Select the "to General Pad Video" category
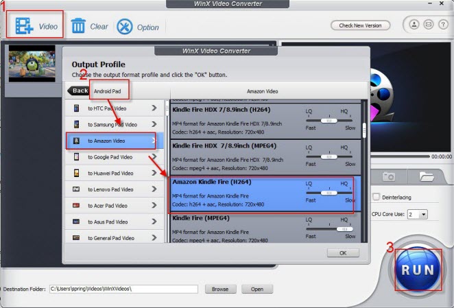Viewport: 454px width, 308px height. click(x=115, y=237)
